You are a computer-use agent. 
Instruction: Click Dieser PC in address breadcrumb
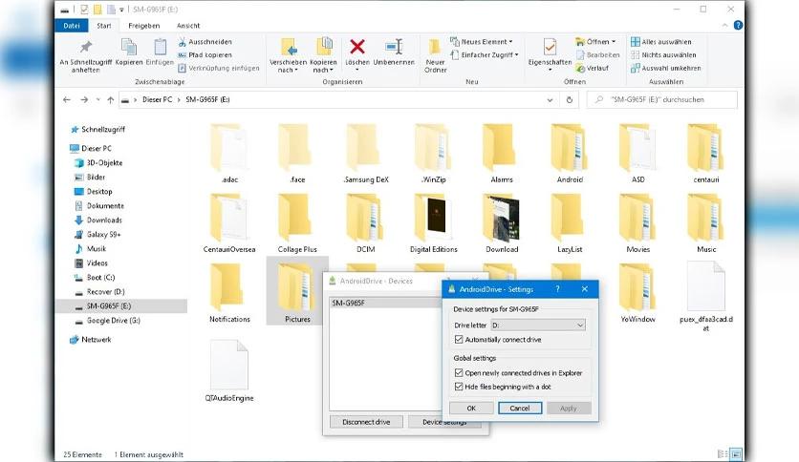click(x=157, y=99)
